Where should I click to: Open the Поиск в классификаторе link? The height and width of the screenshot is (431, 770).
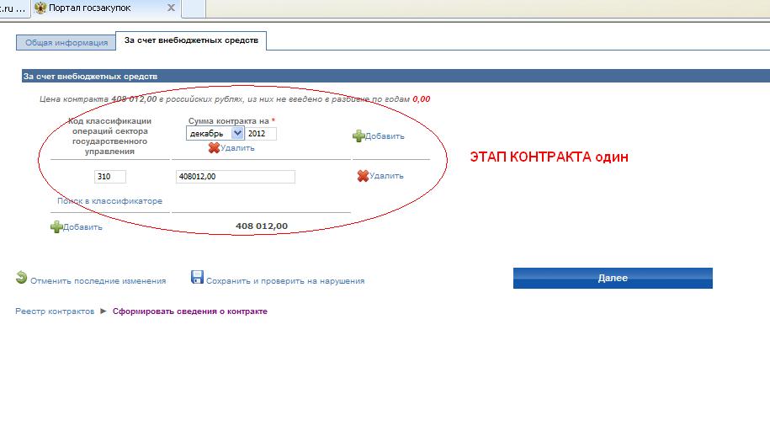coord(109,201)
